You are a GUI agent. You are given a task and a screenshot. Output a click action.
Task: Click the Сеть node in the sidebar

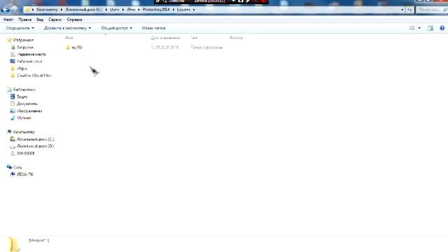point(17,167)
